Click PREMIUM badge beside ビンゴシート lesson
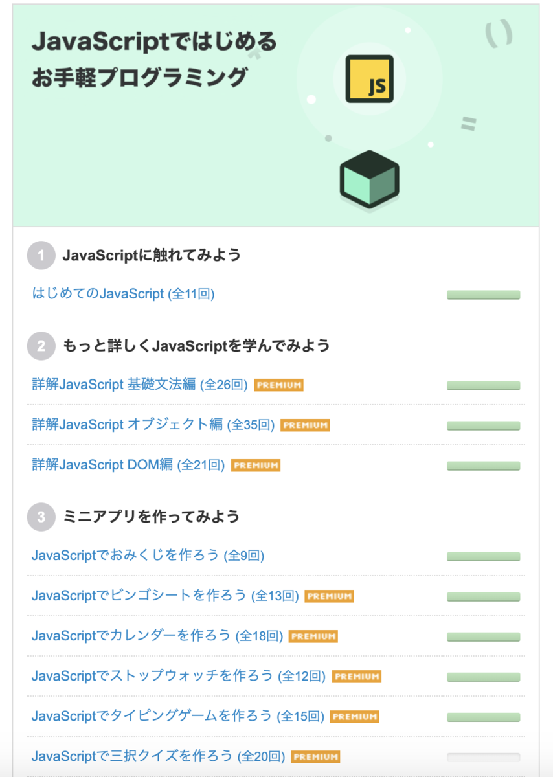This screenshot has height=777, width=553. (x=329, y=596)
